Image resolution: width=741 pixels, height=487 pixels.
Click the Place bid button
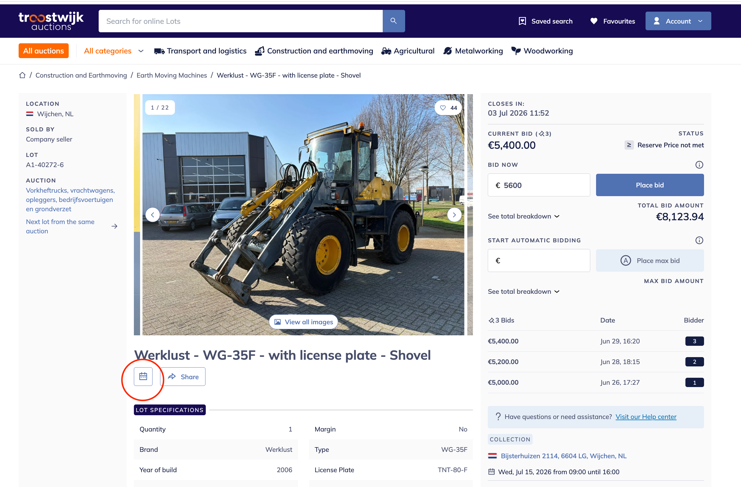coord(650,185)
